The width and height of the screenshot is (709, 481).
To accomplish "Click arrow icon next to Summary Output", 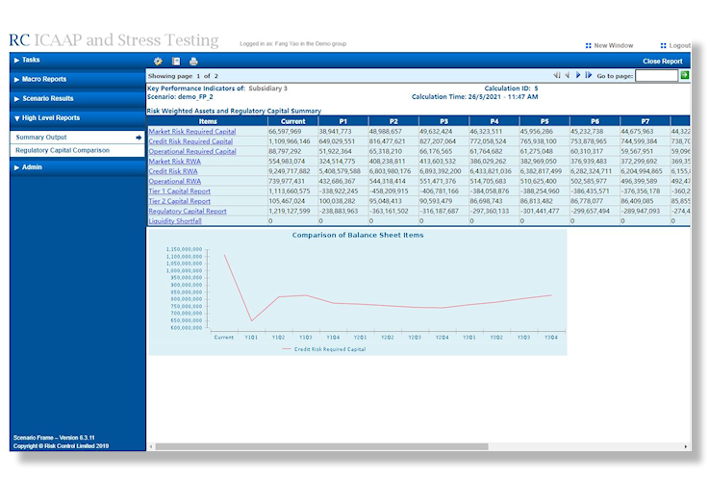I will pyautogui.click(x=139, y=138).
